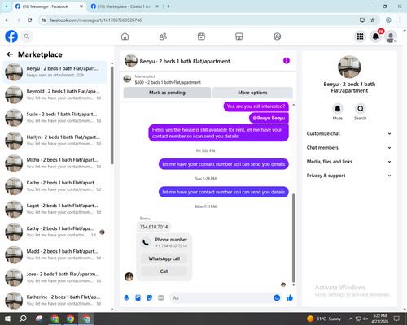Open a new browser tab
This screenshot has height=325, width=407.
tap(168, 6)
